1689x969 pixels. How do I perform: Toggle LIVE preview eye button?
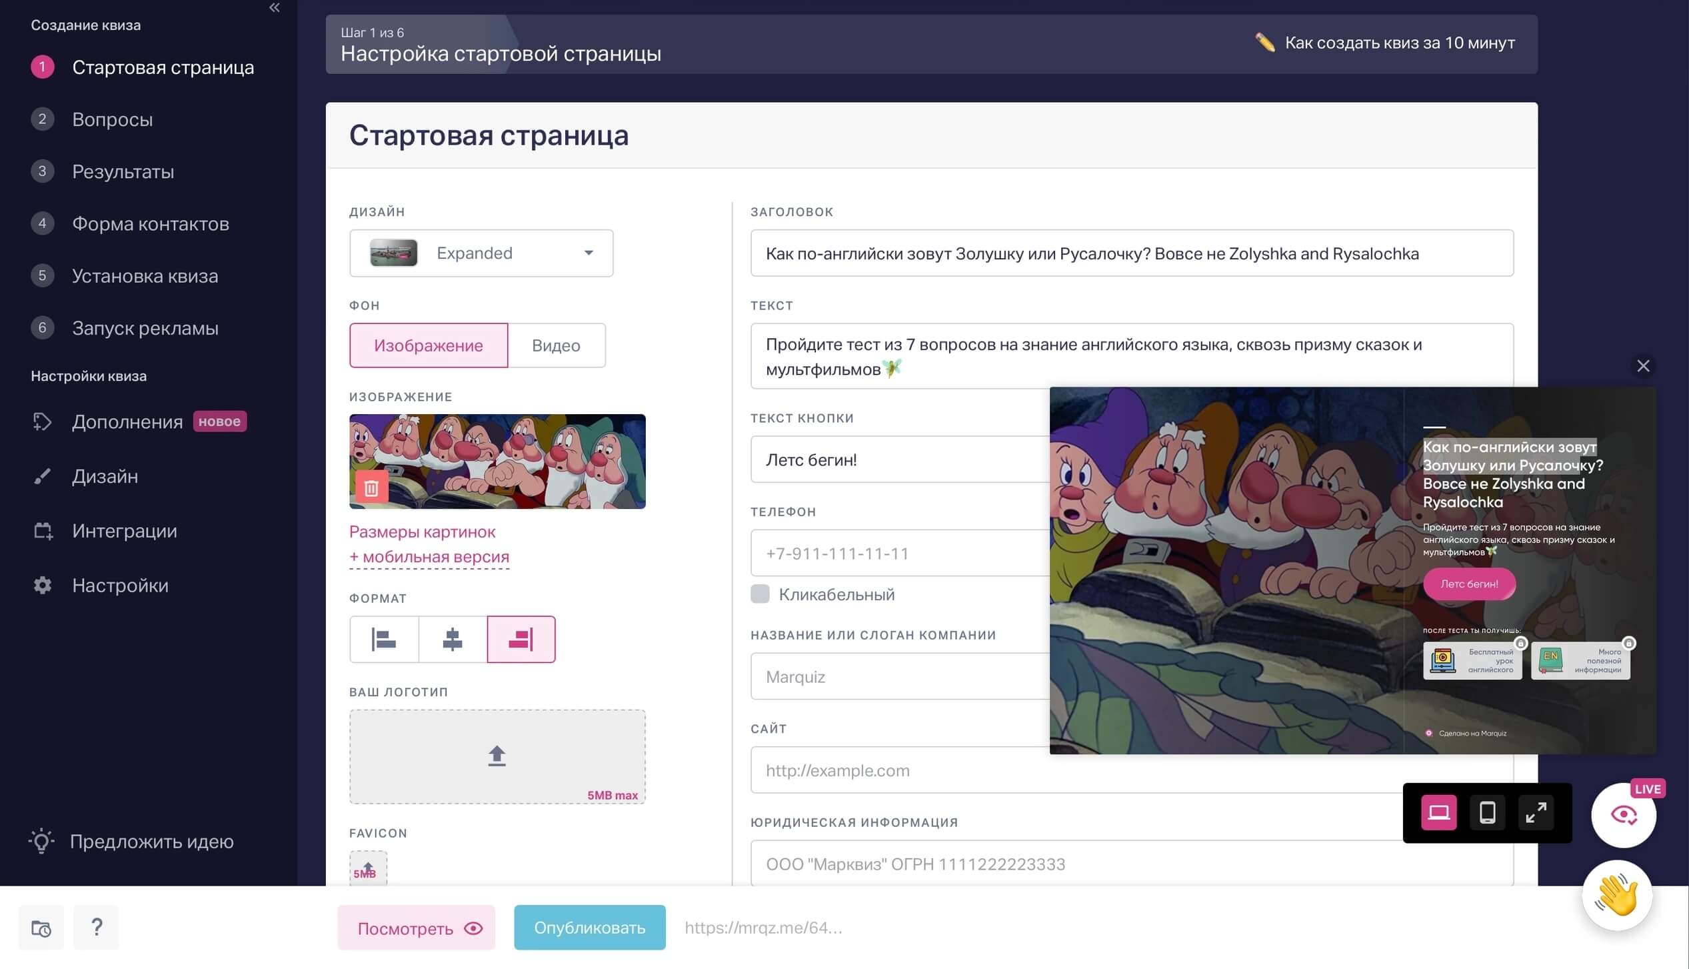[x=1623, y=815]
